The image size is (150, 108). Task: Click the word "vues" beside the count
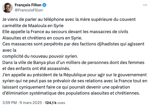[61, 103]
